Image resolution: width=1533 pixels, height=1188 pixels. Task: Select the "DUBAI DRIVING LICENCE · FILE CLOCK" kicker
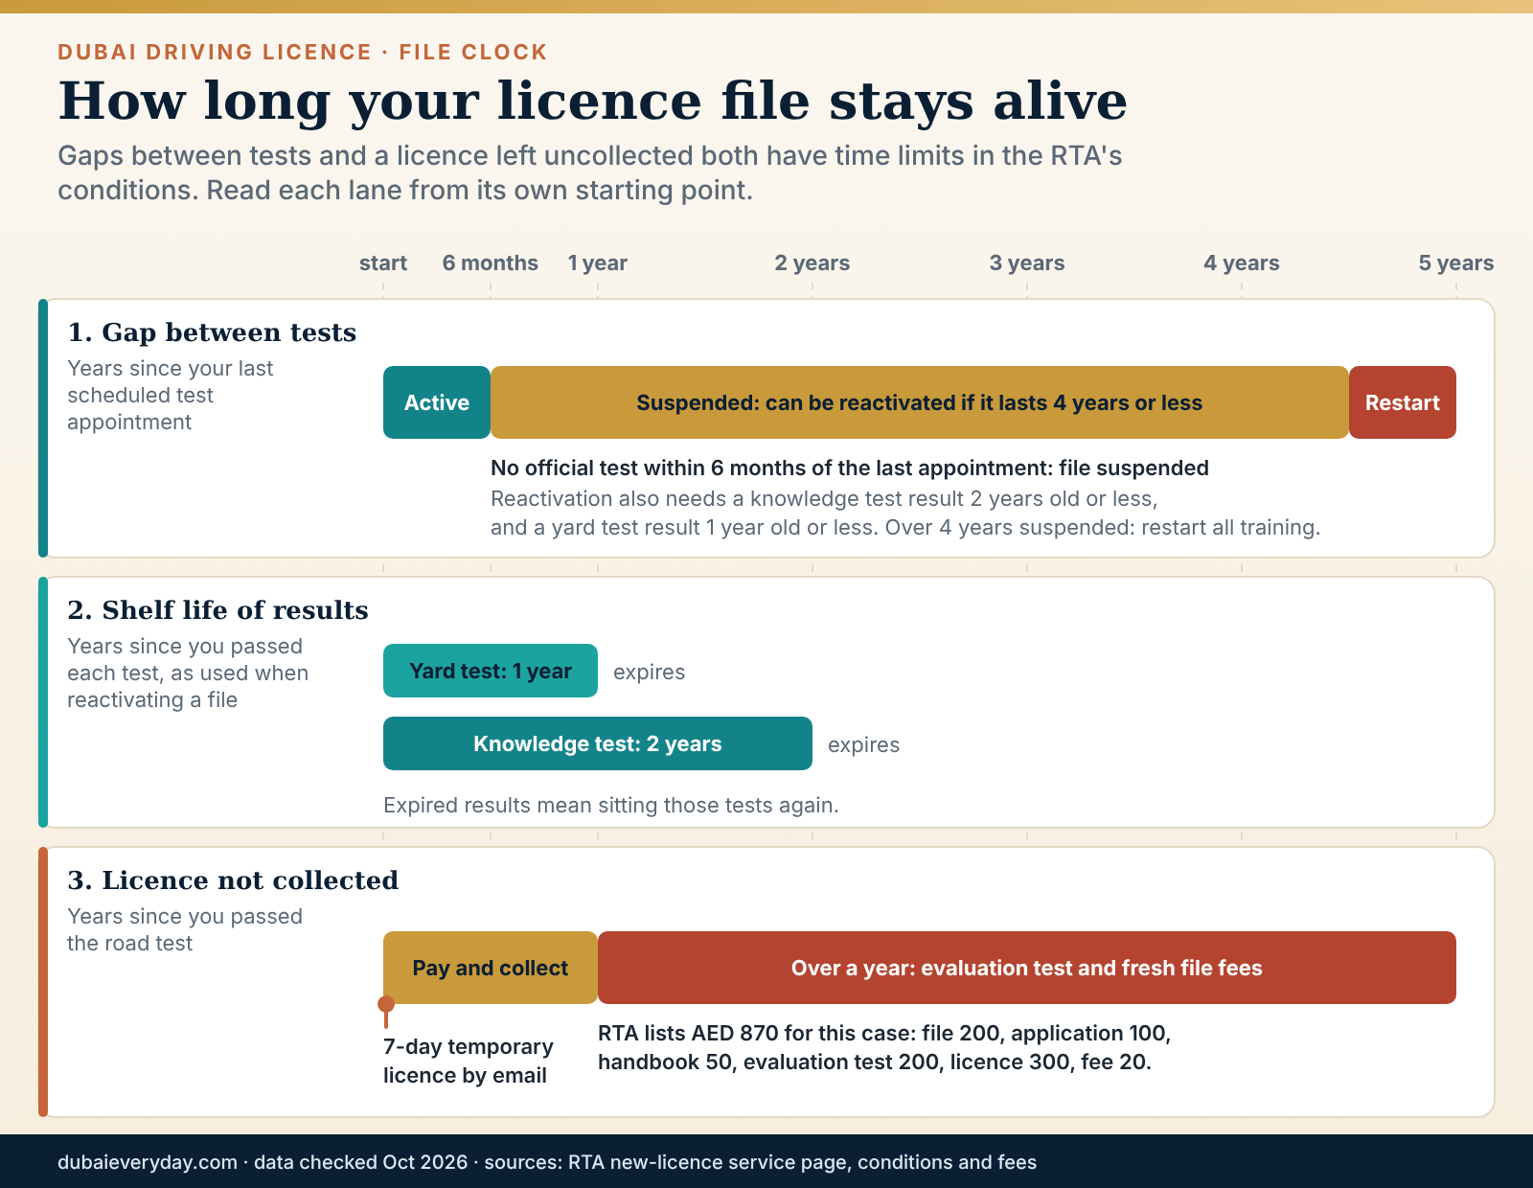click(303, 52)
